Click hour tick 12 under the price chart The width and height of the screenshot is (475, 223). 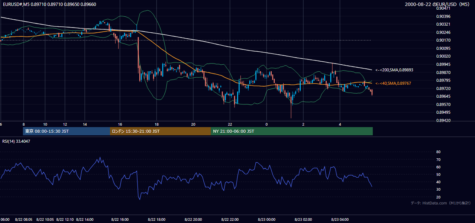click(x=65, y=124)
